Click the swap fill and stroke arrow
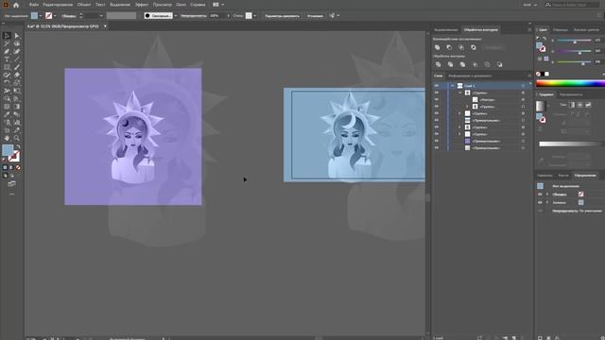 click(18, 147)
